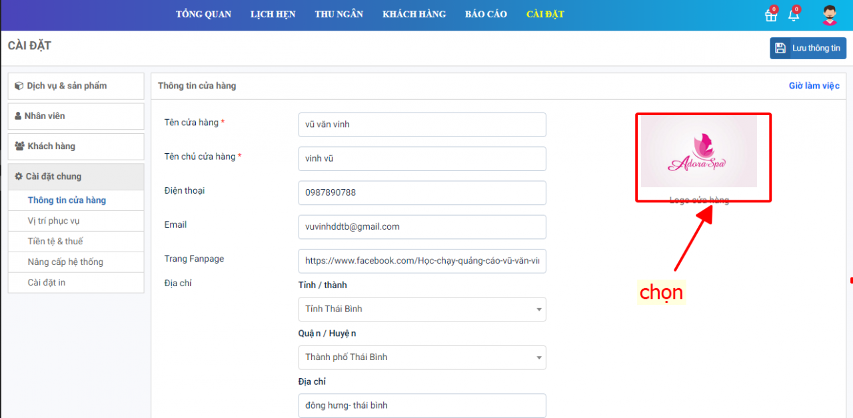Select Vị trí phục vụ in sidebar

(x=54, y=221)
